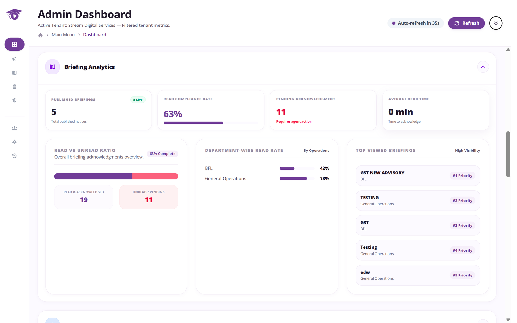Open the TESTING #2 Priority briefing
This screenshot has width=517, height=323.
[x=418, y=201]
